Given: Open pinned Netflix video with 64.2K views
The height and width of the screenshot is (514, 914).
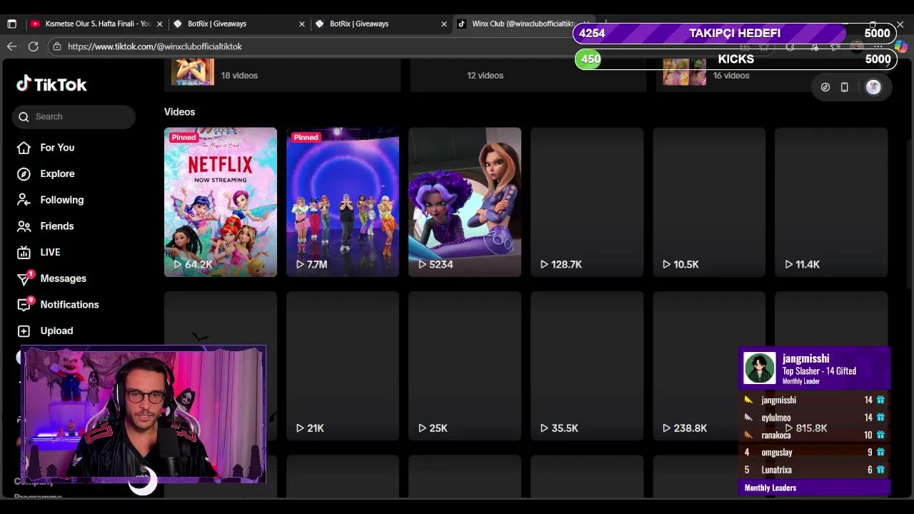Looking at the screenshot, I should [221, 202].
